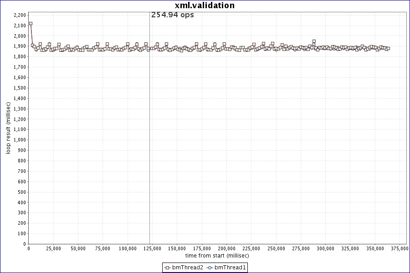This screenshot has height=273, width=410.
Task: Click the 125,000 x-axis tick label
Action: (x=153, y=248)
